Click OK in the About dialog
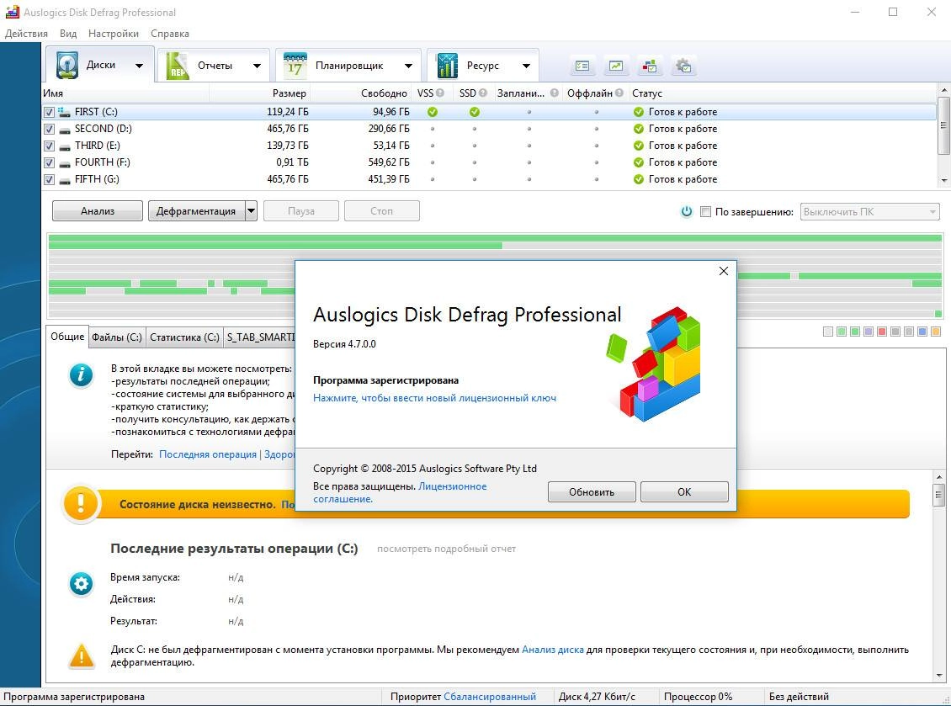 [x=684, y=492]
